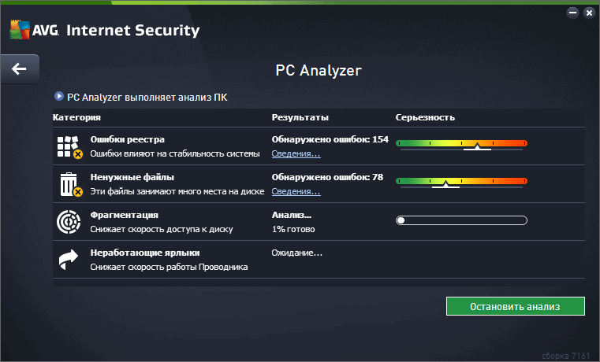Click 'Снижает скорость работы Проводника' description
This screenshot has height=362, width=600.
[169, 267]
